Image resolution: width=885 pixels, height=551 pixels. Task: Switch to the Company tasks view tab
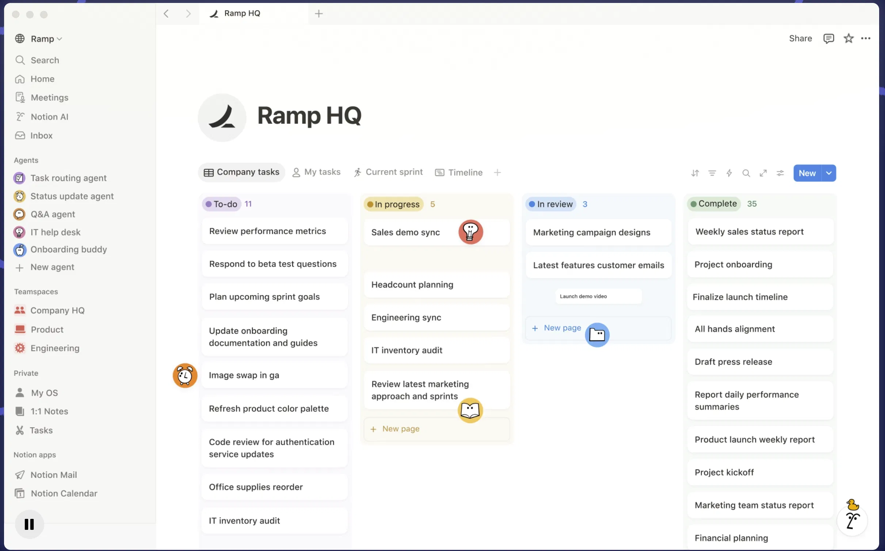tap(241, 172)
